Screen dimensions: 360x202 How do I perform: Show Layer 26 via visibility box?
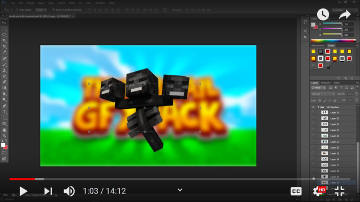(x=313, y=112)
